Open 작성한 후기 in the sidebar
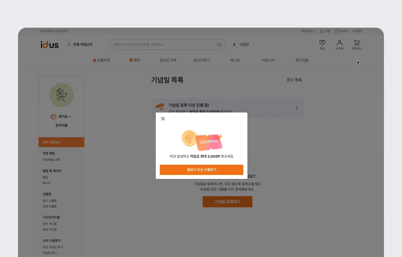The width and height of the screenshot is (402, 257). click(50, 253)
